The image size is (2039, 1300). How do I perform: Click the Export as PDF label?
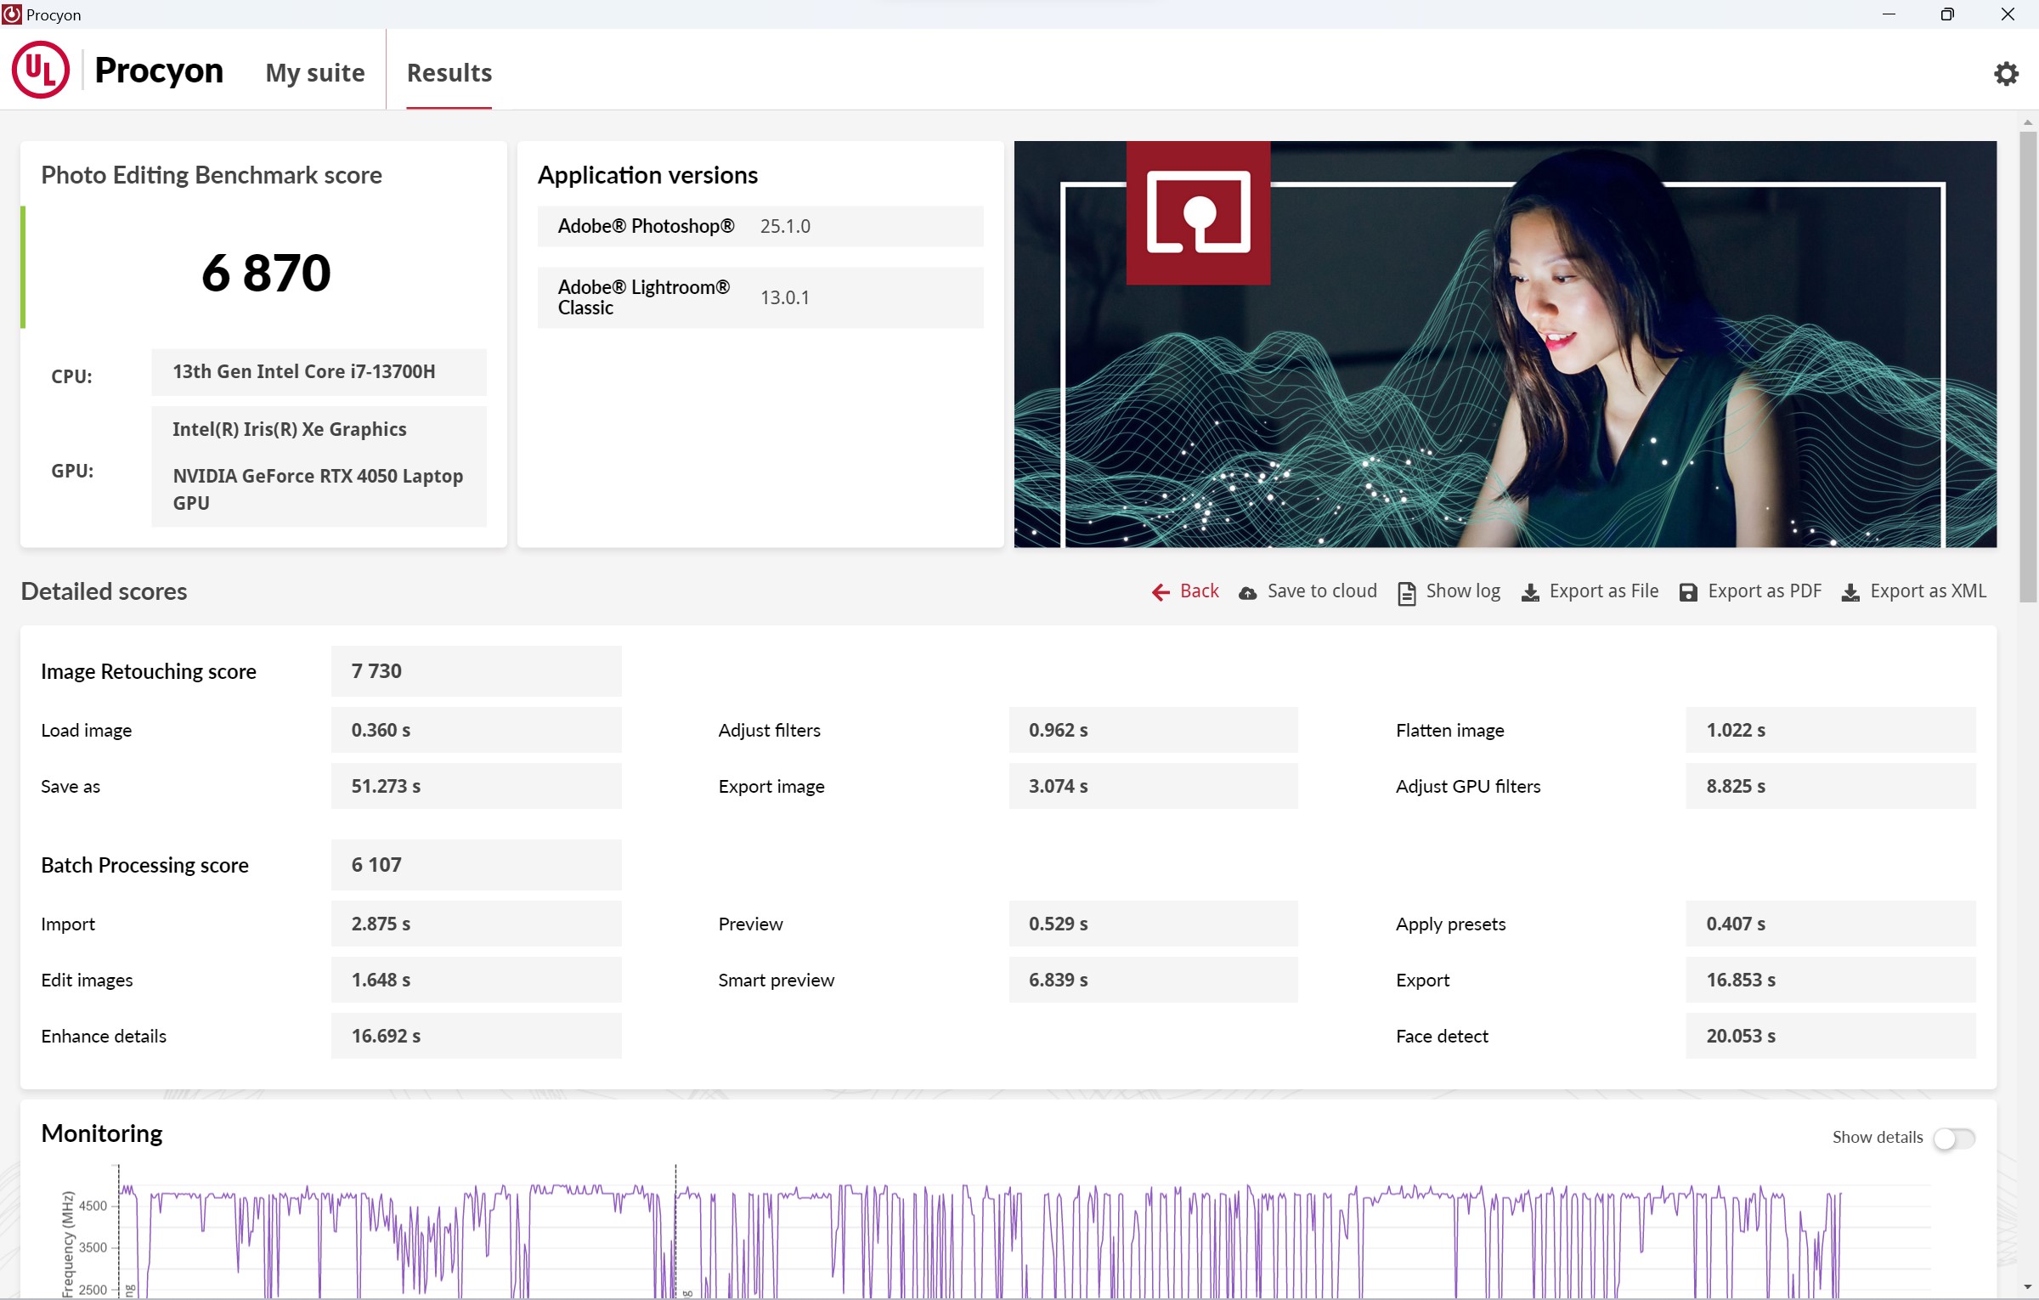click(x=1764, y=591)
